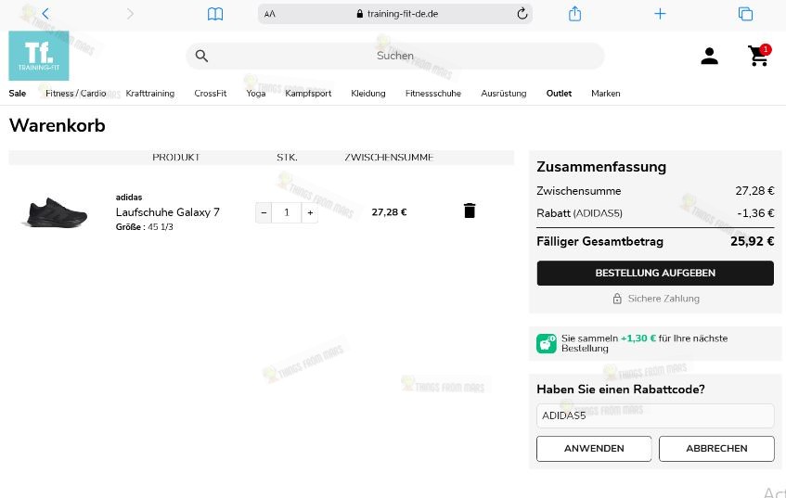The height and width of the screenshot is (498, 786).
Task: Click the Haben Sie einen Rabattcode? heading
Action: tap(621, 389)
